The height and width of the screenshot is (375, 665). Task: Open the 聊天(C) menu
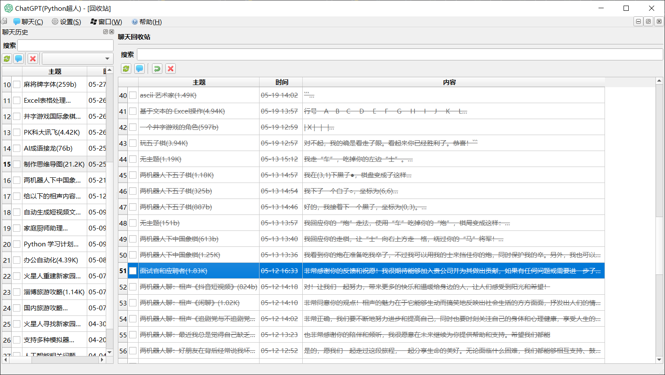(x=28, y=22)
